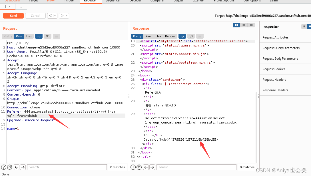Screen dimensions: 311x176
Task: Edit the target host URL
Action: coord(263,16)
